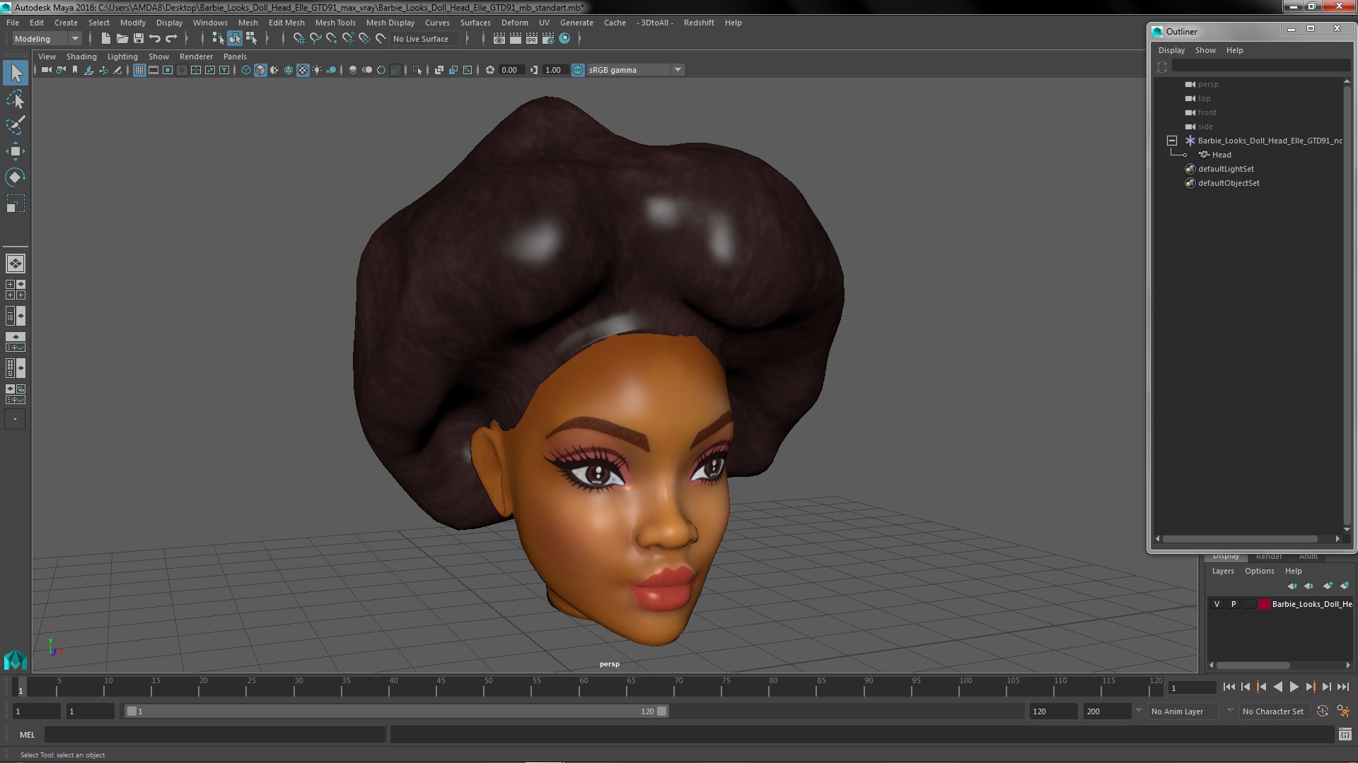Switch to four view layout
The image size is (1358, 763).
click(16, 290)
